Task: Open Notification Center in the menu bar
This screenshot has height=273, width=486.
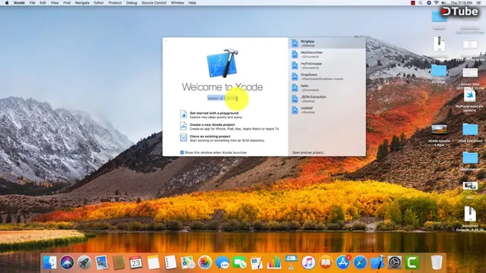Action: click(479, 3)
